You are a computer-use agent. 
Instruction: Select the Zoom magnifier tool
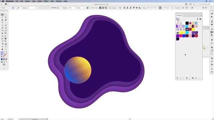(x=6, y=49)
